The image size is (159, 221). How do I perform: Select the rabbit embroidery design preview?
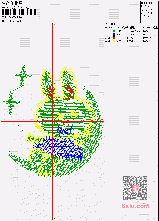[53, 121]
